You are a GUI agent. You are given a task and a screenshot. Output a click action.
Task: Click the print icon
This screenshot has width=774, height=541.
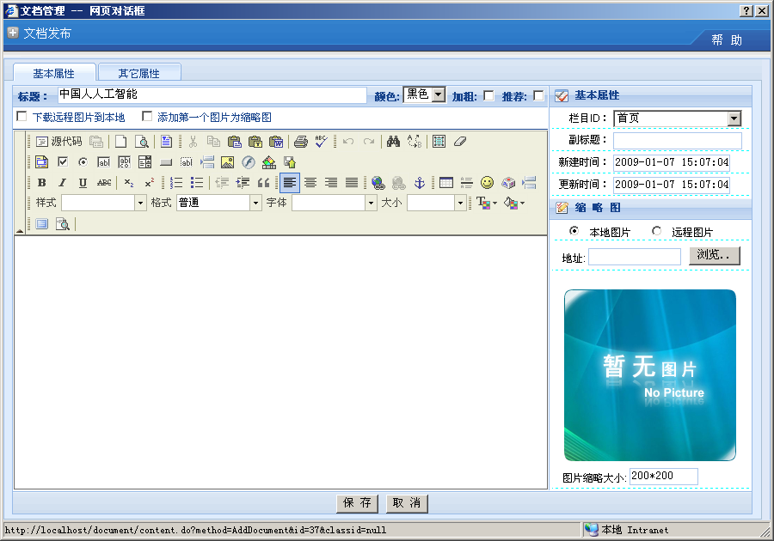[x=301, y=142]
